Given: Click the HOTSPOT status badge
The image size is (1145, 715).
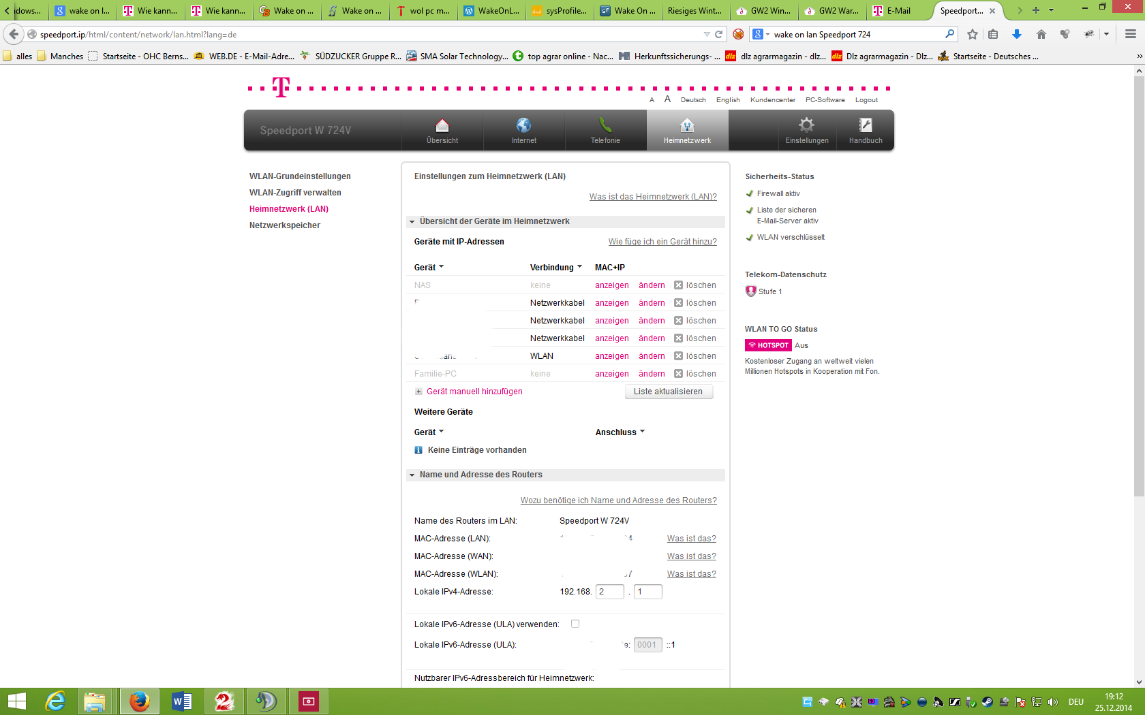Looking at the screenshot, I should pyautogui.click(x=768, y=345).
